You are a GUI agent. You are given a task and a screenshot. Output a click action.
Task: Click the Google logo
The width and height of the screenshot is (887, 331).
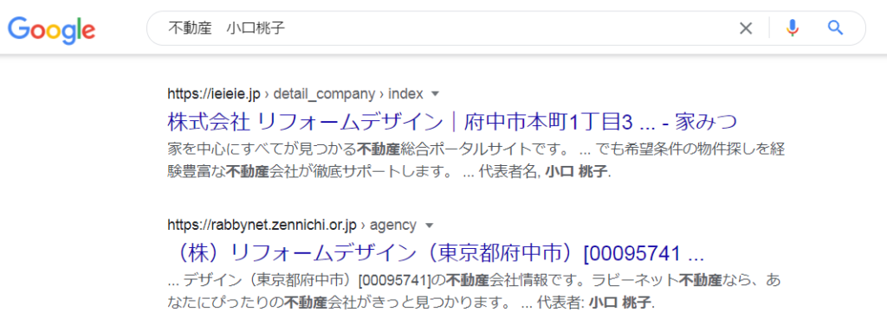51,29
